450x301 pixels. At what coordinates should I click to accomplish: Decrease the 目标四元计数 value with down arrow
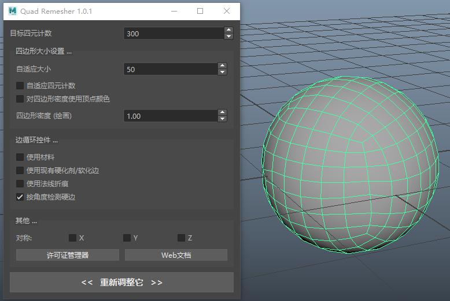(x=228, y=37)
